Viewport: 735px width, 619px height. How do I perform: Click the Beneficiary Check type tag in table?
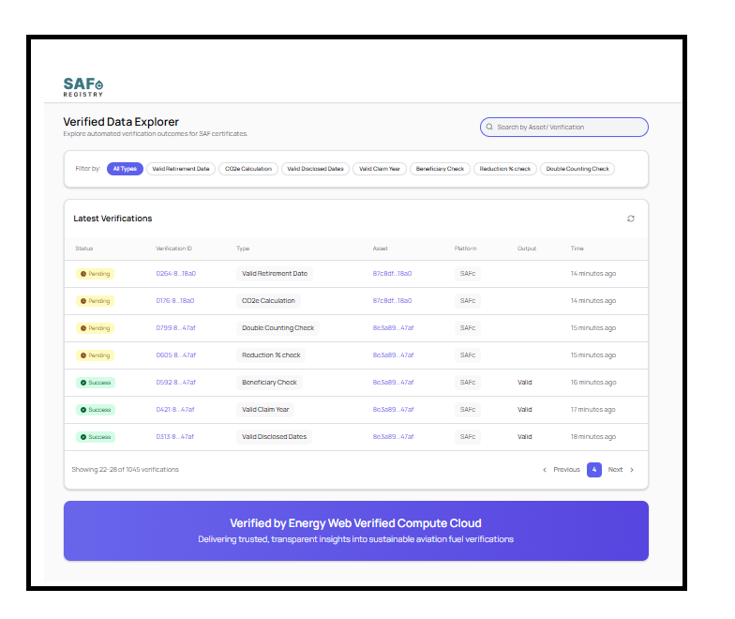point(270,383)
